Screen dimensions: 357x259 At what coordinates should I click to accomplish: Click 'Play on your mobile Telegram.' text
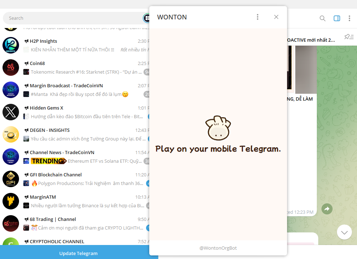(218, 149)
